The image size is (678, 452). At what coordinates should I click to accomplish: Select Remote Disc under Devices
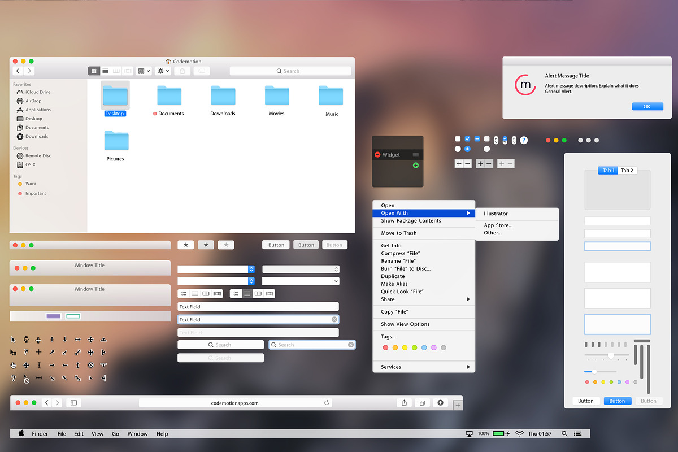click(34, 156)
